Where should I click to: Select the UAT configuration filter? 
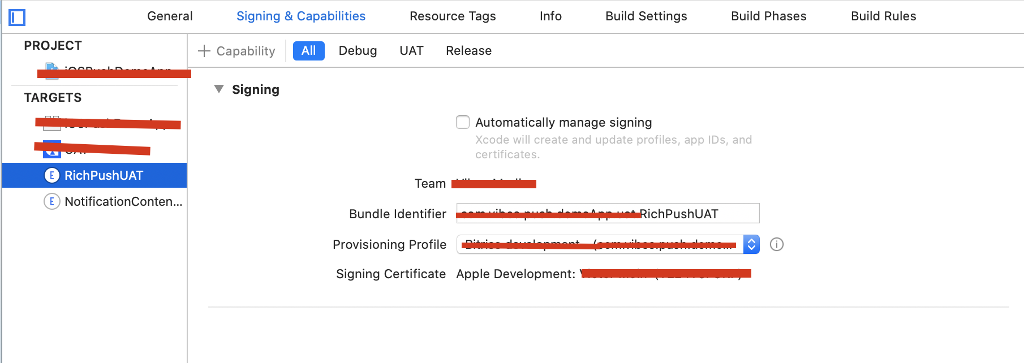tap(411, 51)
